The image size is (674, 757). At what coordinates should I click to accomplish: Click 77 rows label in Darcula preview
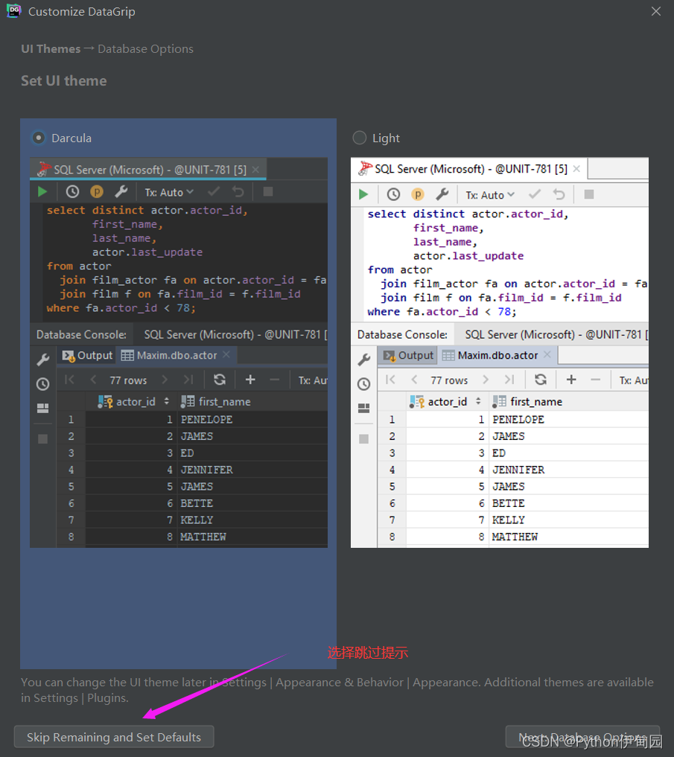pyautogui.click(x=128, y=380)
